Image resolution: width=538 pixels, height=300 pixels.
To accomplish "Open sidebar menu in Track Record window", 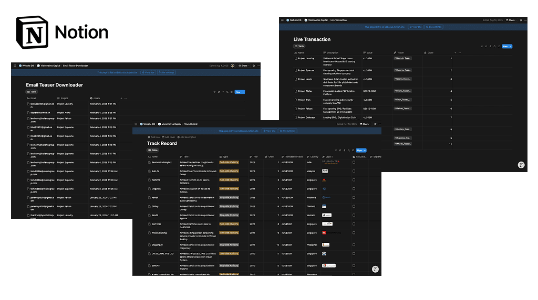I will tap(136, 124).
